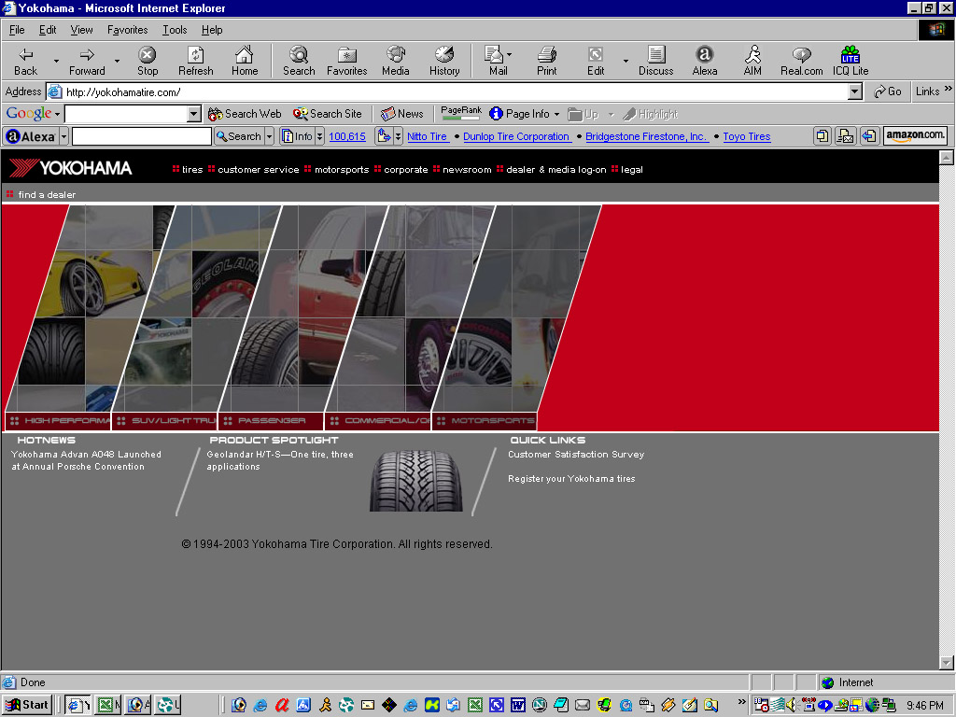Open the Discuss toolbar button

656,61
